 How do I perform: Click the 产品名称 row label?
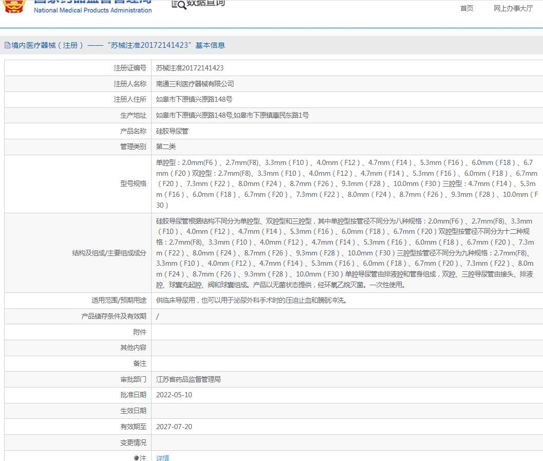coord(134,131)
